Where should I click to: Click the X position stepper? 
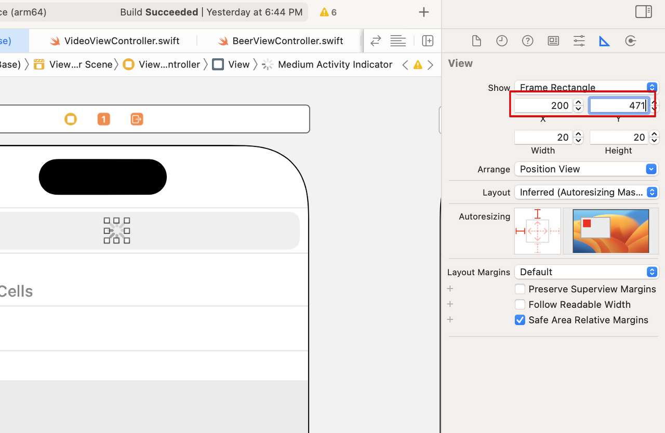tap(578, 106)
